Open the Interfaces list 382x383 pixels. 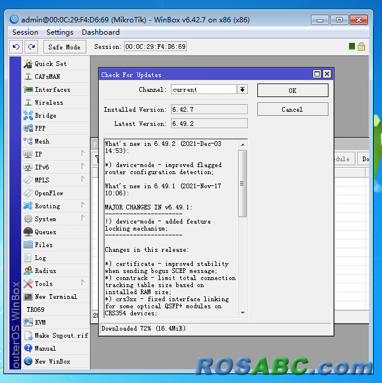pyautogui.click(x=56, y=89)
